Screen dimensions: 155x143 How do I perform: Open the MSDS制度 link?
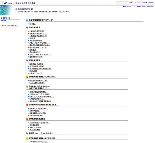pos(33,71)
